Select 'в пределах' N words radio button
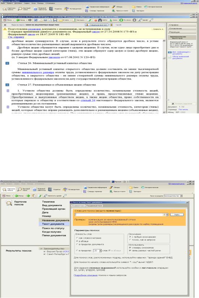The width and height of the screenshot is (199, 298). 77,251
